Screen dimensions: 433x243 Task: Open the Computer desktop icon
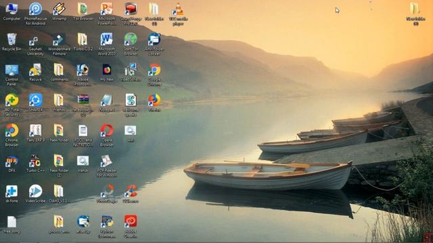click(12, 11)
